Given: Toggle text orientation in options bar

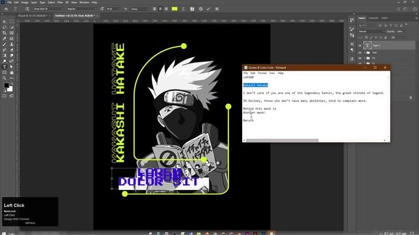Looking at the screenshot, I should coord(27,8).
